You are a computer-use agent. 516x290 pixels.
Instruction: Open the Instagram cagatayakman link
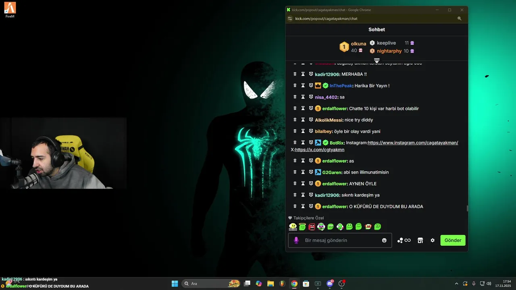click(x=413, y=143)
